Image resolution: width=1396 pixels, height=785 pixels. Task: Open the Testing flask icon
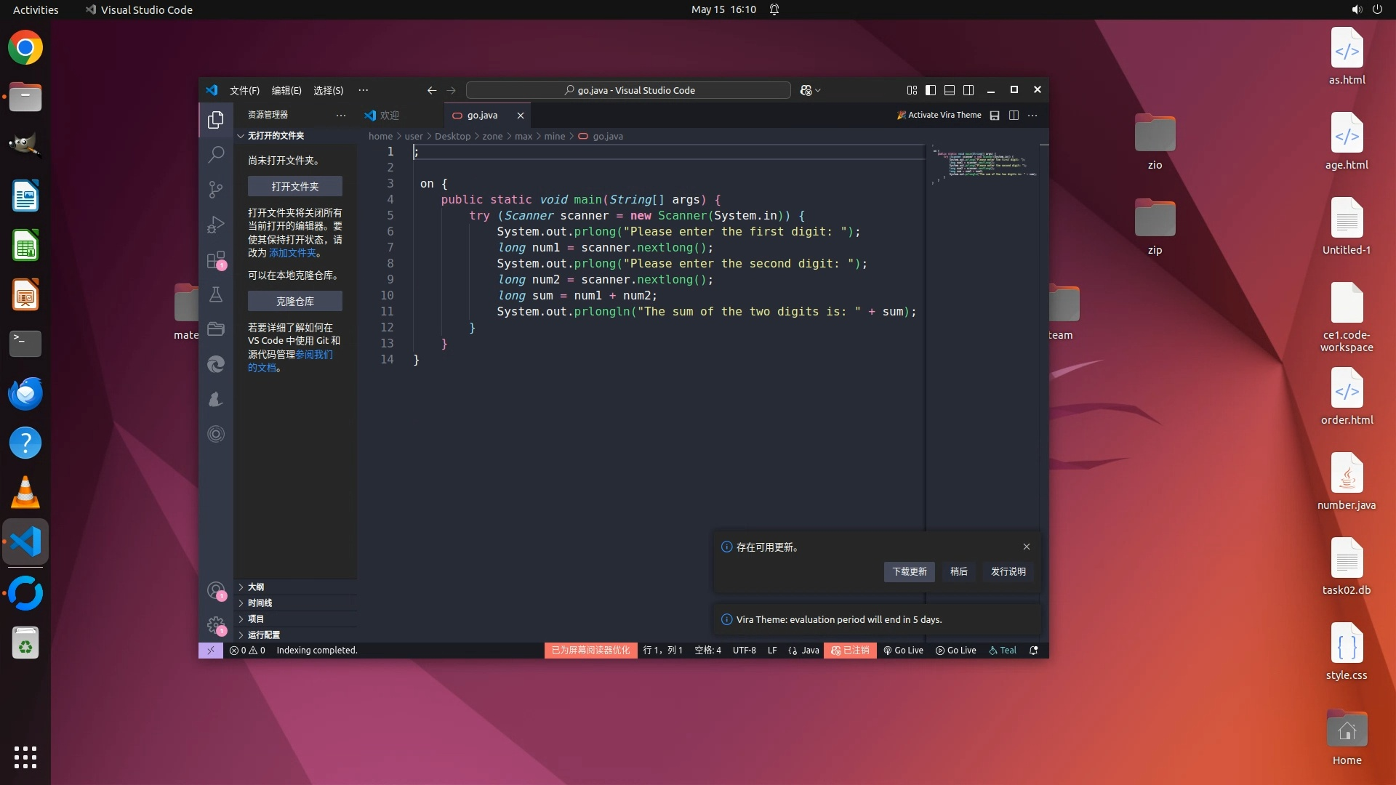[x=216, y=294]
